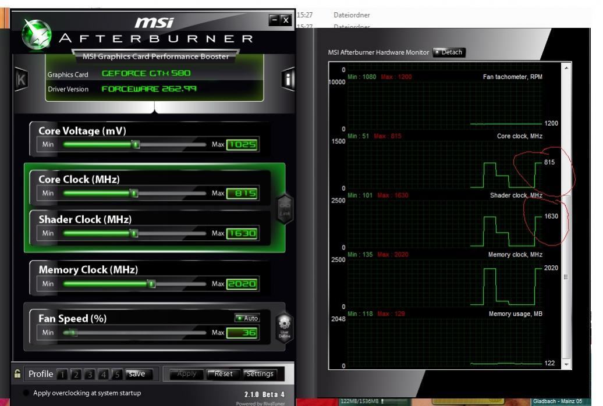Click the 122MB/1536MB status text
The width and height of the screenshot is (603, 406).
pyautogui.click(x=359, y=401)
